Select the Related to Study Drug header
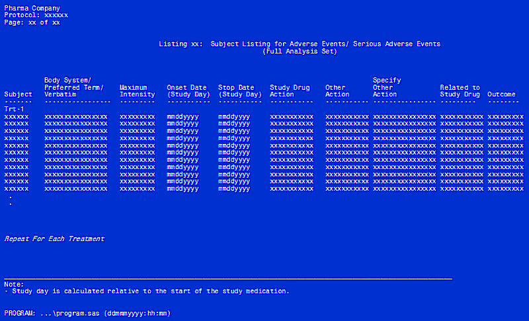Viewport: 529px width, 321px height. [460, 91]
